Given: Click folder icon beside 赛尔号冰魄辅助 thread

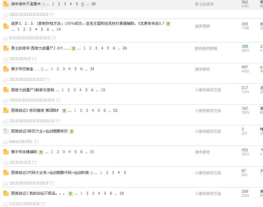Looking at the screenshot, I should tap(6, 152).
